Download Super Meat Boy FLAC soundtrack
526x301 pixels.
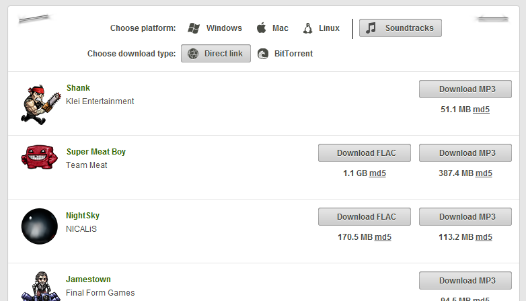tap(366, 153)
